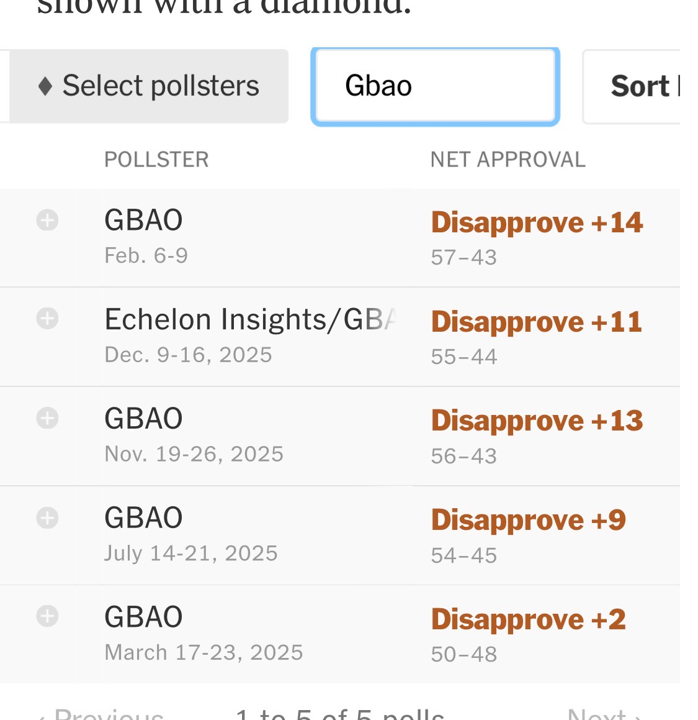This screenshot has height=720, width=698.
Task: Select the Echelon Insights/GBAO pollster name
Action: tap(249, 319)
